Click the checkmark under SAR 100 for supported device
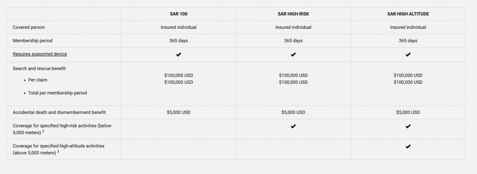477x174 pixels. pos(178,54)
